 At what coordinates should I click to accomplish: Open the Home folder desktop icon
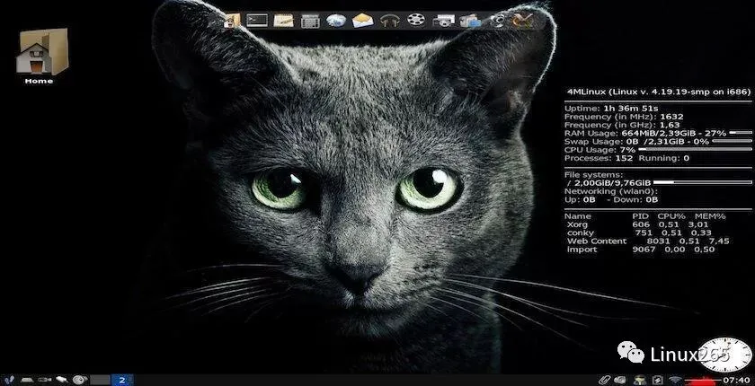pyautogui.click(x=41, y=56)
